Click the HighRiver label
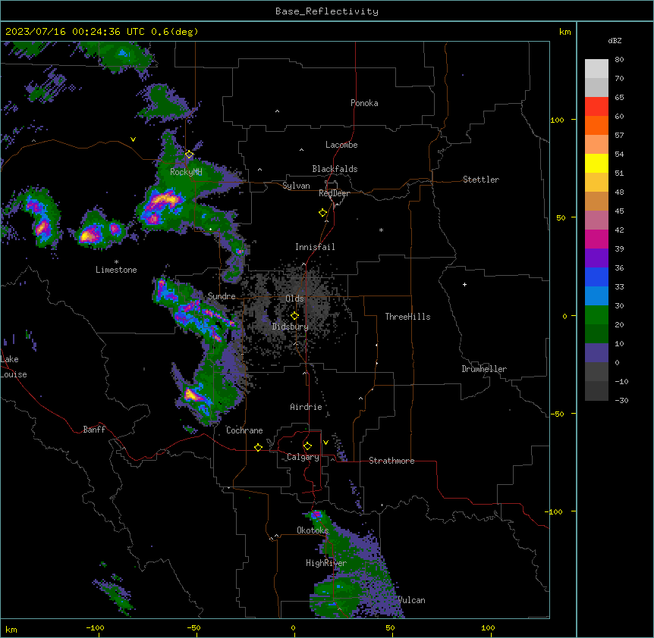 [x=326, y=563]
